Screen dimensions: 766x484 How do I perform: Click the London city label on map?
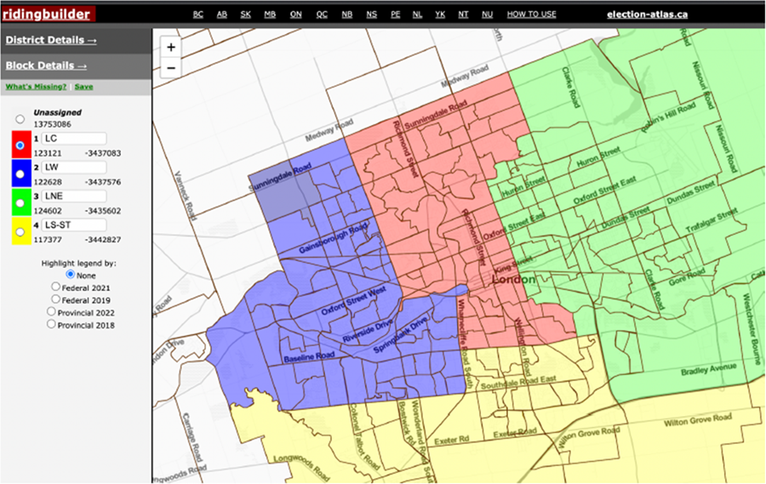[513, 279]
